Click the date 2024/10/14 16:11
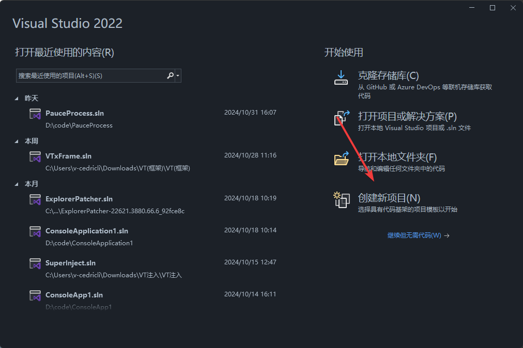This screenshot has height=348, width=523. pyautogui.click(x=250, y=294)
